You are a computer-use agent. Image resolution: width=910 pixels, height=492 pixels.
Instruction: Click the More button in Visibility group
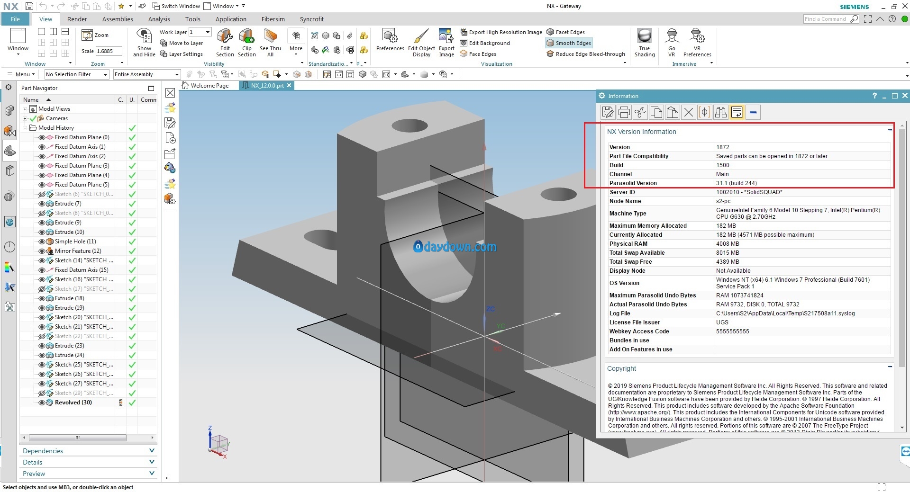pyautogui.click(x=296, y=42)
